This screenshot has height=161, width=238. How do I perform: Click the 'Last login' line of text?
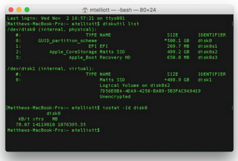pos(52,18)
